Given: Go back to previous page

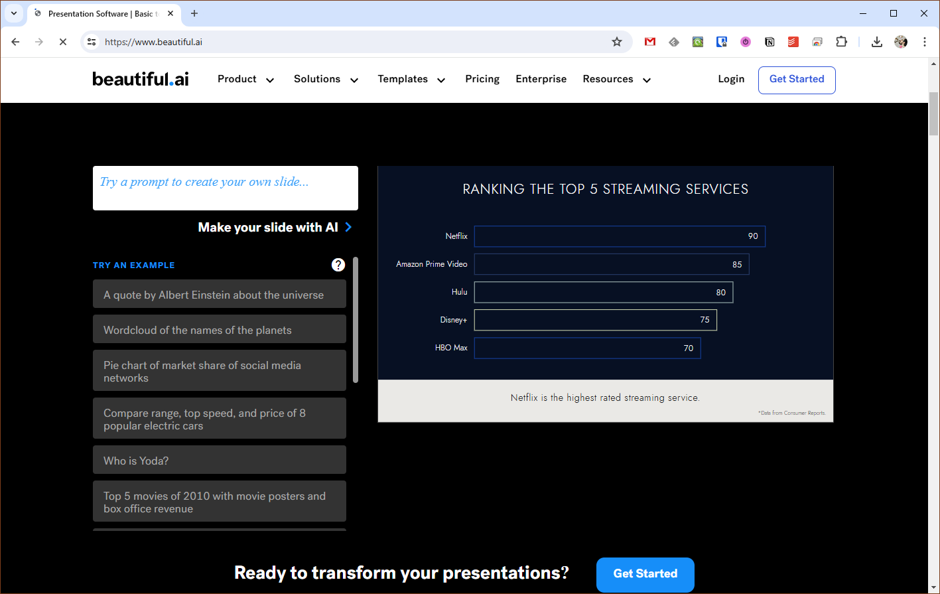Looking at the screenshot, I should 15,42.
